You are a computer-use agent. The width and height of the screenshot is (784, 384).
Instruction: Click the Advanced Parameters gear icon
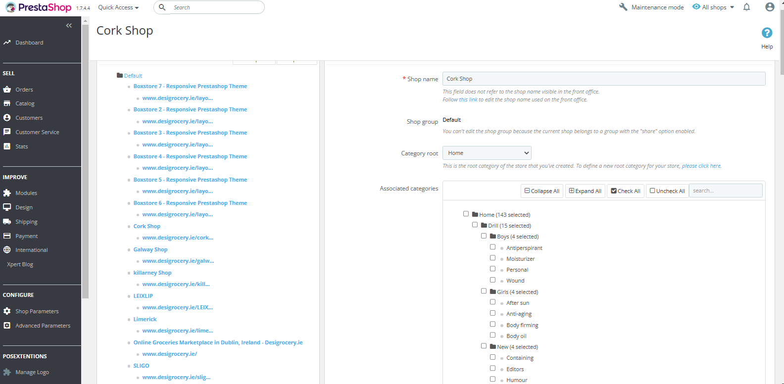coord(7,326)
